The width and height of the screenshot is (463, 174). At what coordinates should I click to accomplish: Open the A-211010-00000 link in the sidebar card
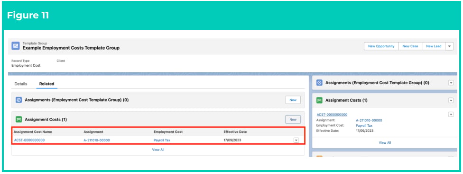[369, 121]
